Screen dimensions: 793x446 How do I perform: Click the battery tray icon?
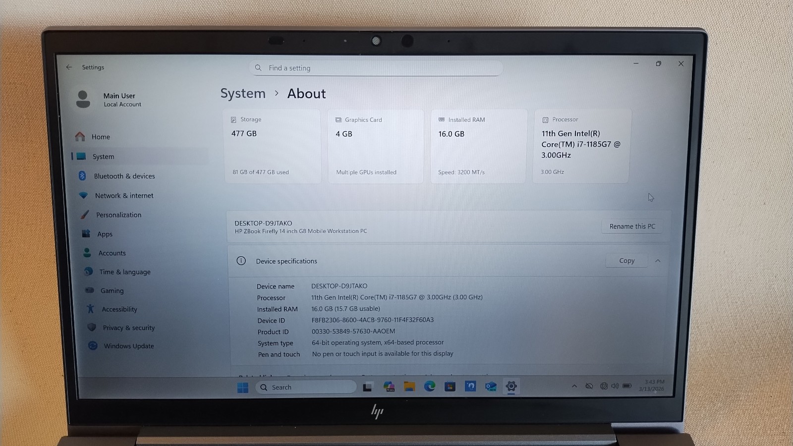(627, 386)
